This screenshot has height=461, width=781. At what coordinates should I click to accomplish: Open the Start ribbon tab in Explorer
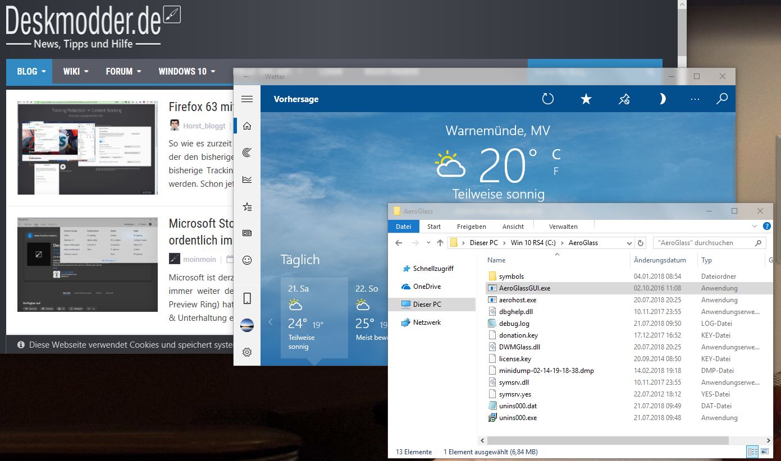[434, 227]
